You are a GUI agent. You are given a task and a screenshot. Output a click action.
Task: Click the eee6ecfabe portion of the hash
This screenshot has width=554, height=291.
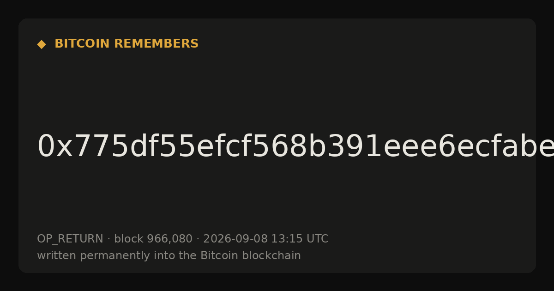[x=468, y=147]
